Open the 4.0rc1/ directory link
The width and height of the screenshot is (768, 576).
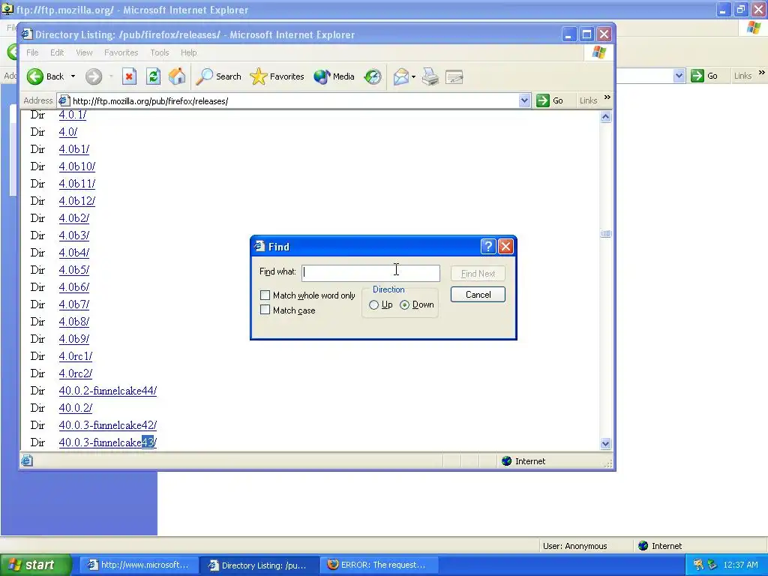coord(76,356)
